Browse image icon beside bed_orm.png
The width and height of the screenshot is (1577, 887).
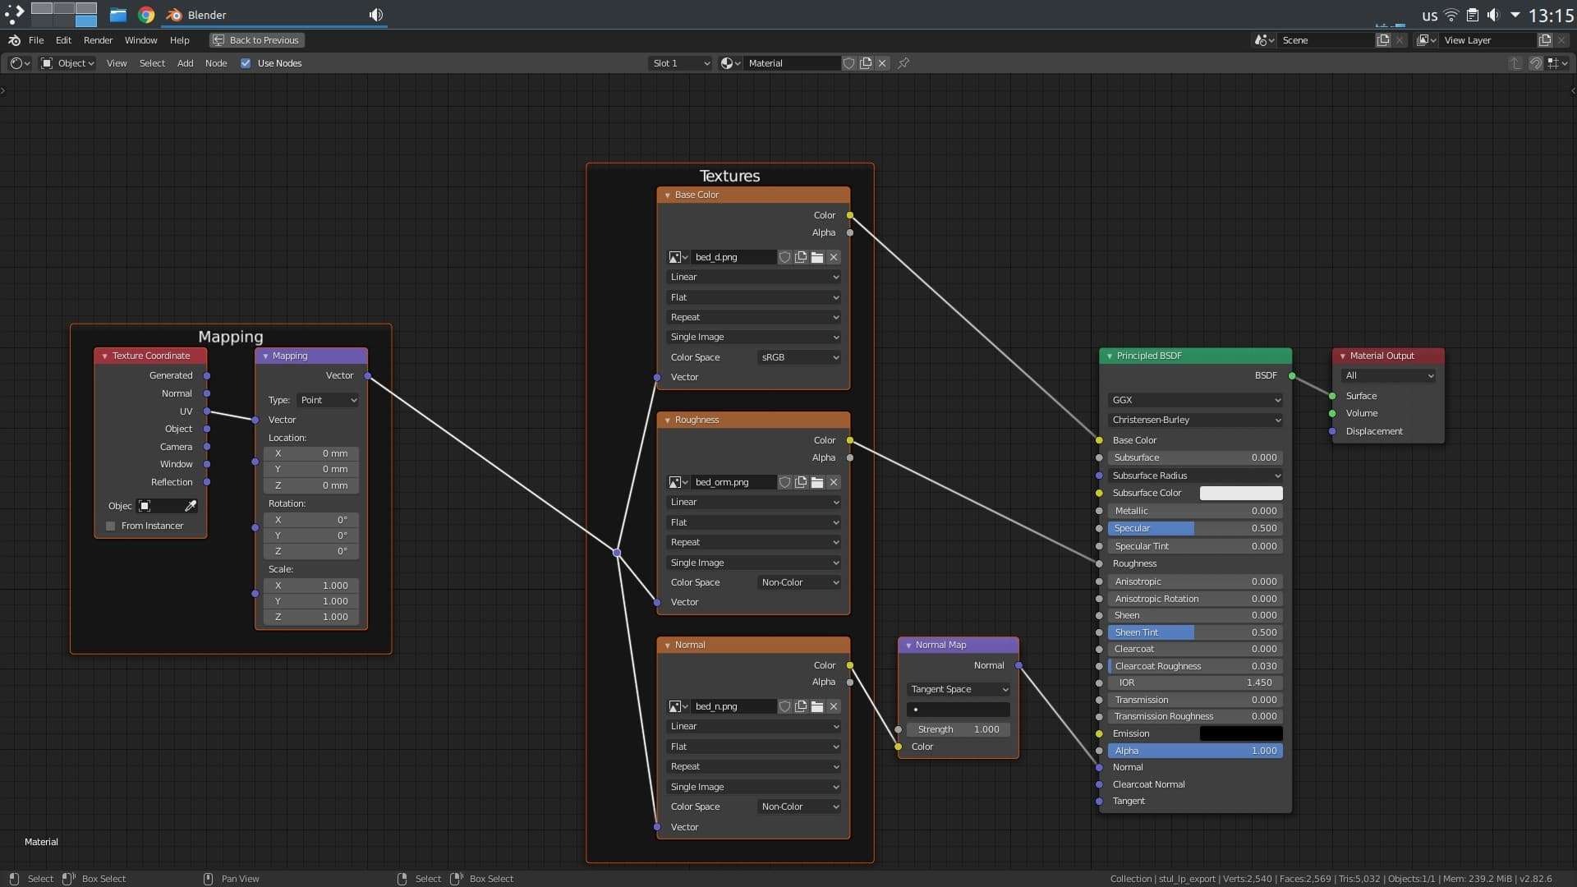(x=678, y=482)
